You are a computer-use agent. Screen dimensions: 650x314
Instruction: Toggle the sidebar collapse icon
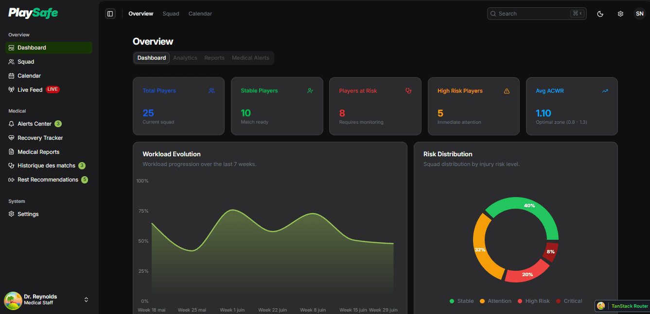pyautogui.click(x=110, y=14)
